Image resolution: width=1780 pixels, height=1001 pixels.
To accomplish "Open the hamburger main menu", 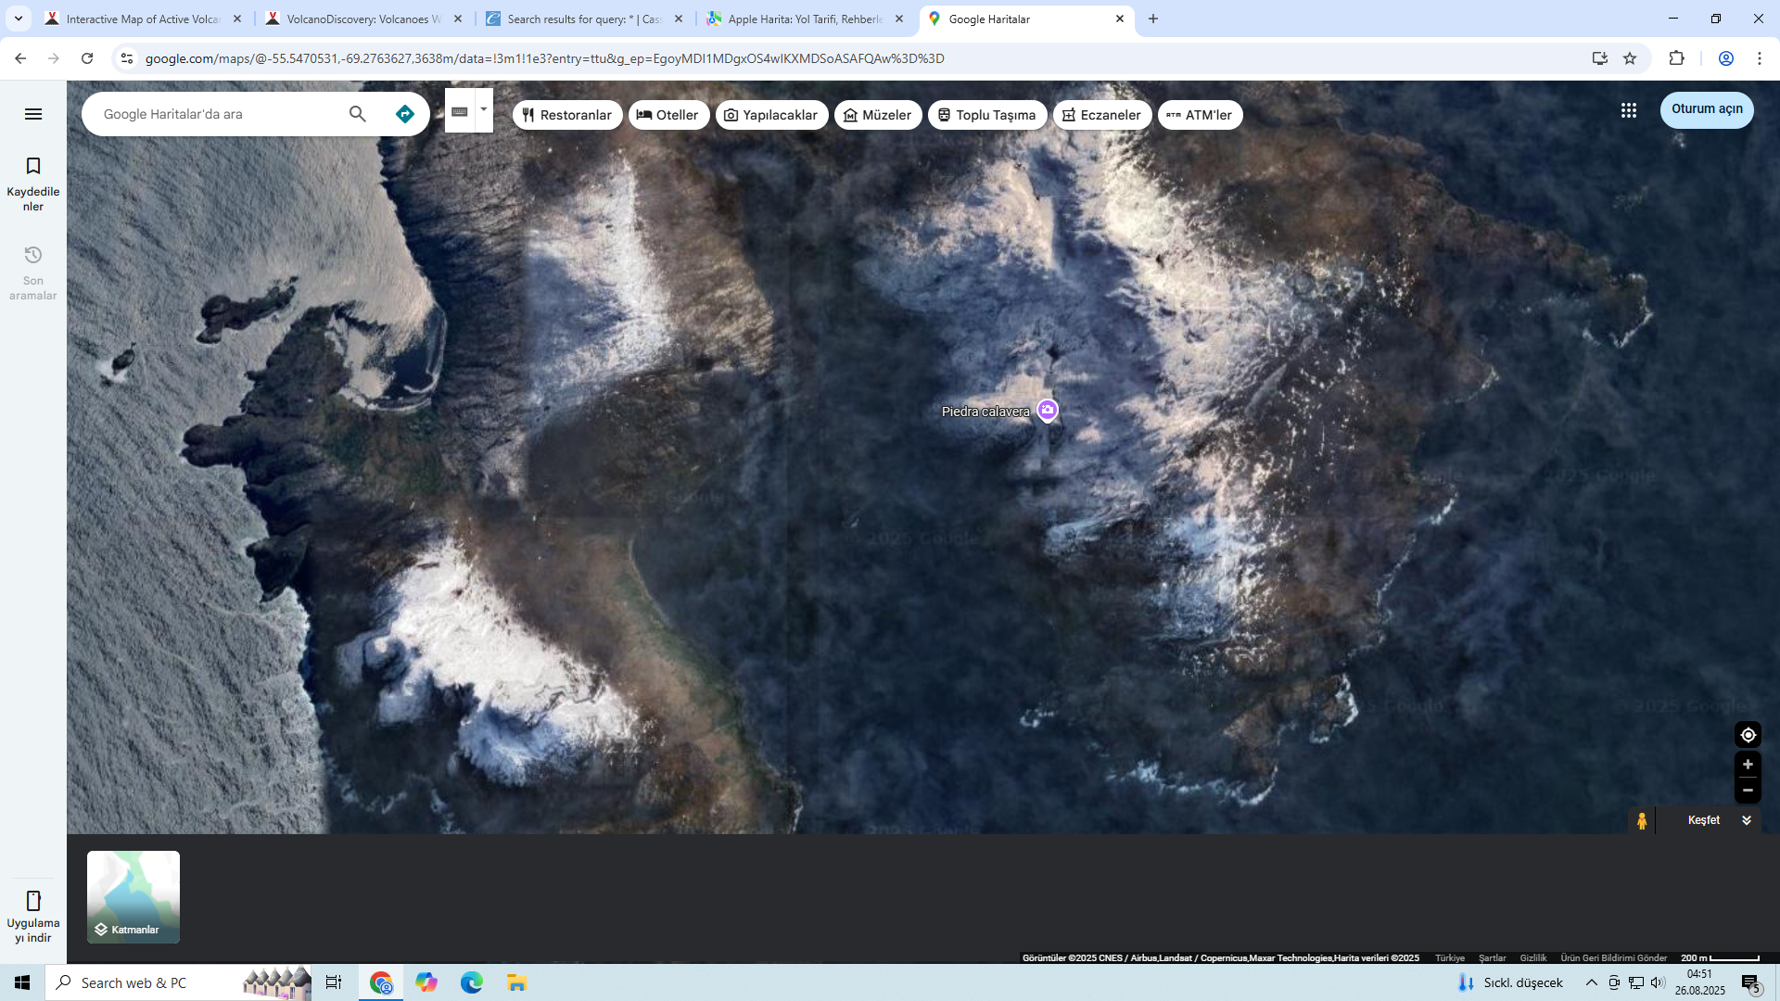I will pos(33,114).
